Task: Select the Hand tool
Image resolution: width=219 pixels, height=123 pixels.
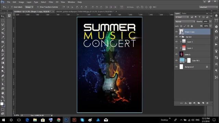Action: point(3,93)
